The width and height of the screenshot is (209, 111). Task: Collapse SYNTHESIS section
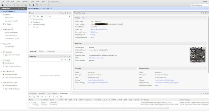tap(1, 60)
